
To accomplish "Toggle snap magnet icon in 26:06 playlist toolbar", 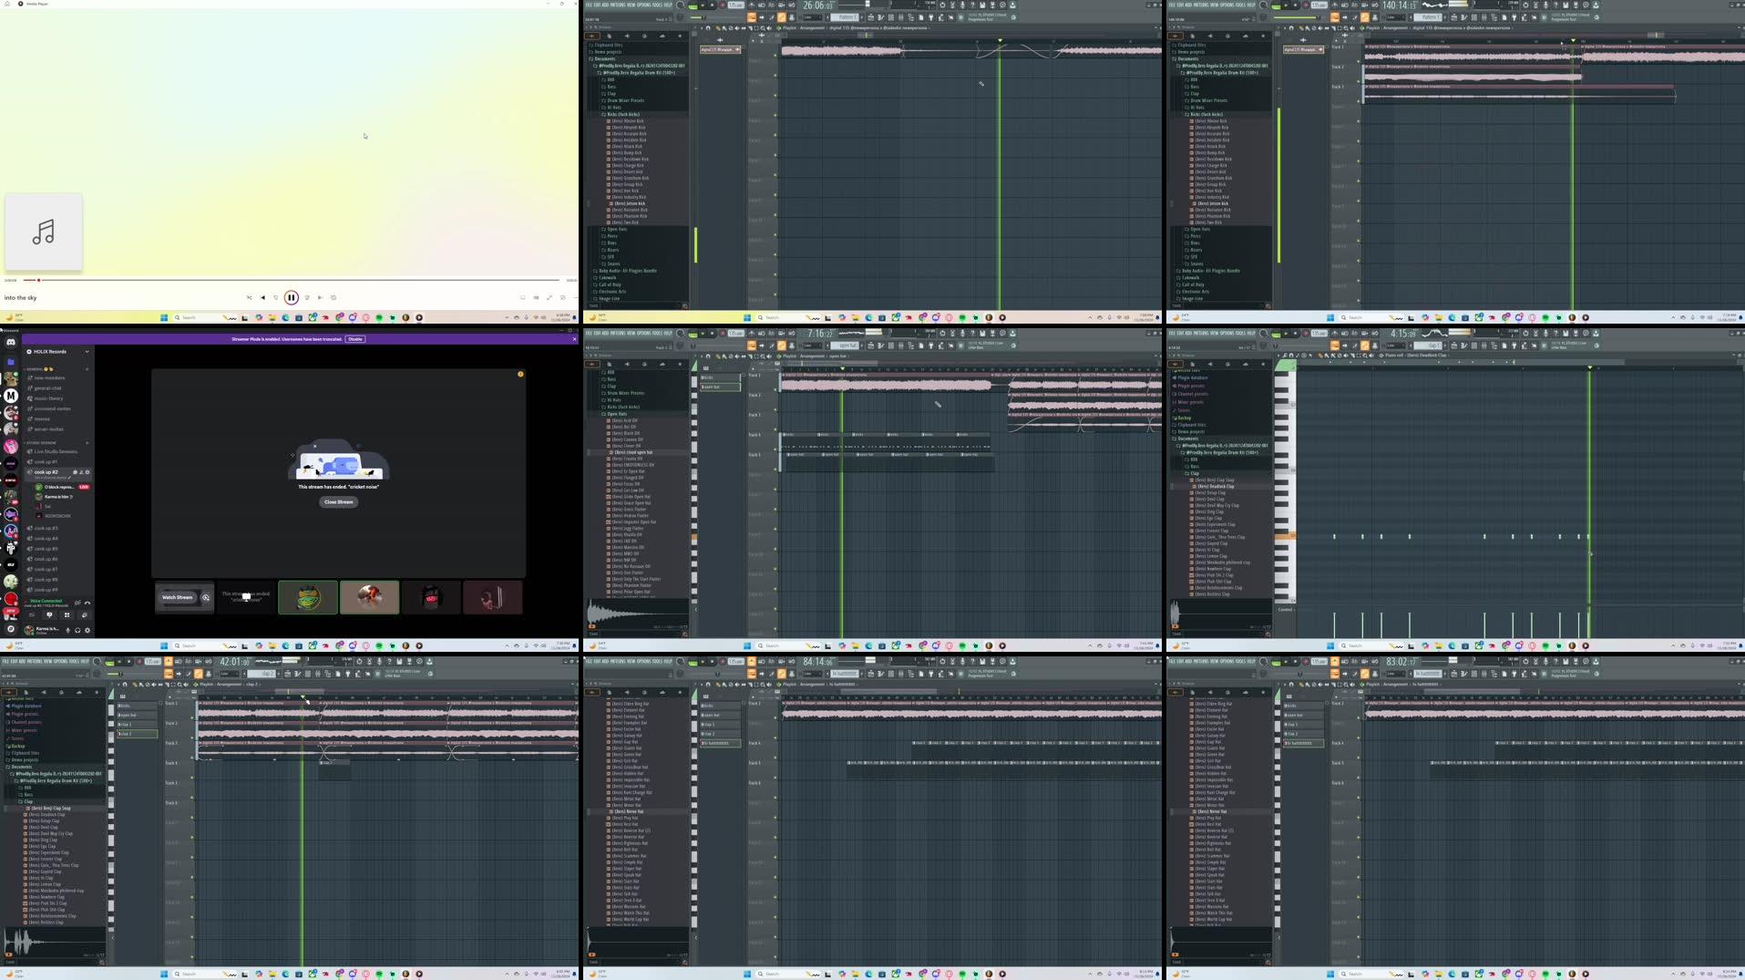I will 708,27.
